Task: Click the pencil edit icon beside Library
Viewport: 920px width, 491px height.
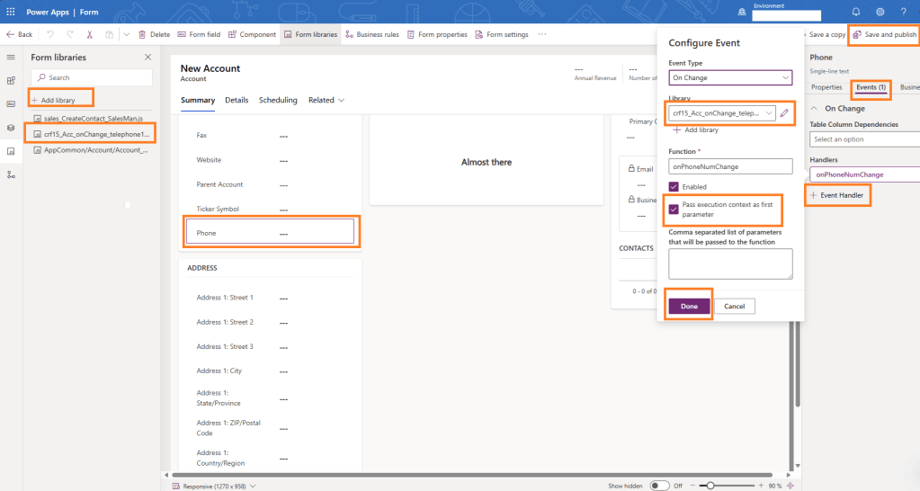Action: (x=785, y=113)
